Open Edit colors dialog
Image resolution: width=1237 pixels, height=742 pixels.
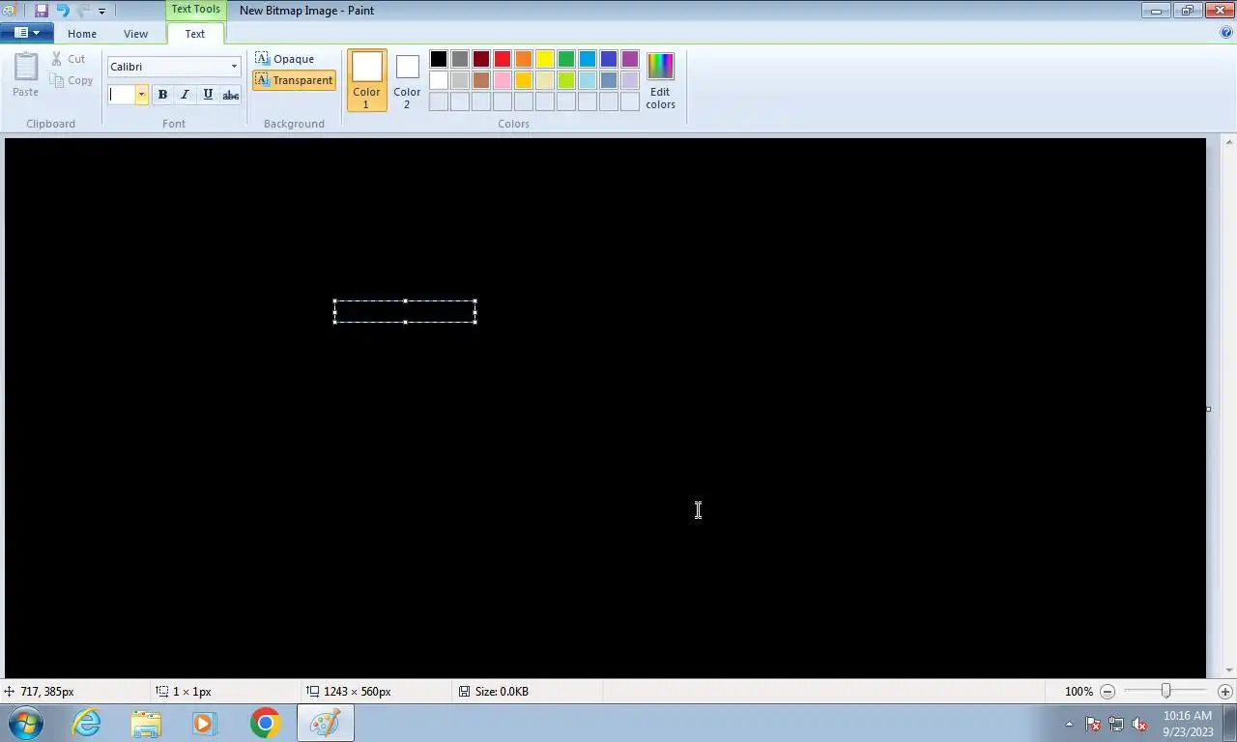coord(661,80)
